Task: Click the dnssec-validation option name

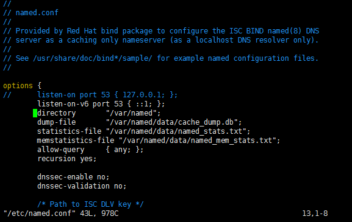Action: (73, 186)
